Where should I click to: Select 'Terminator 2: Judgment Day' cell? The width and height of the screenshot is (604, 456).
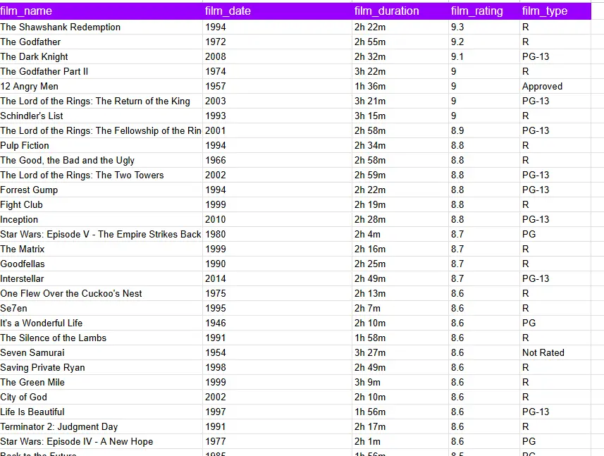[101, 426]
